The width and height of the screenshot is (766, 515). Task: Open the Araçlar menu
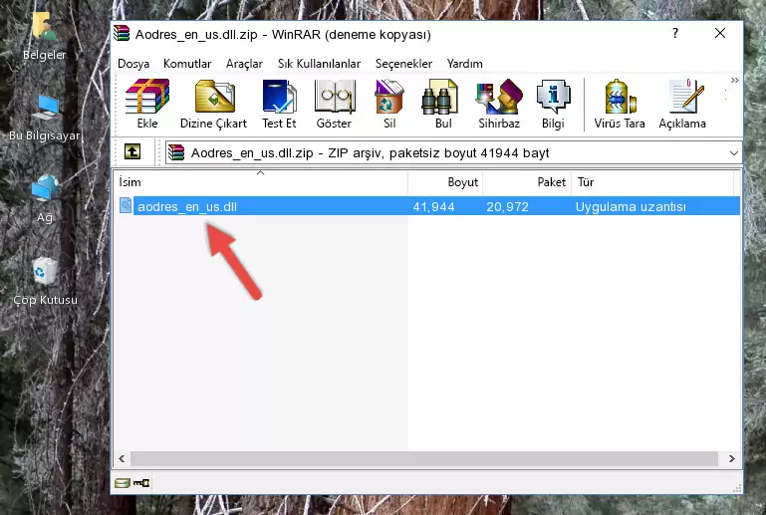tap(244, 64)
